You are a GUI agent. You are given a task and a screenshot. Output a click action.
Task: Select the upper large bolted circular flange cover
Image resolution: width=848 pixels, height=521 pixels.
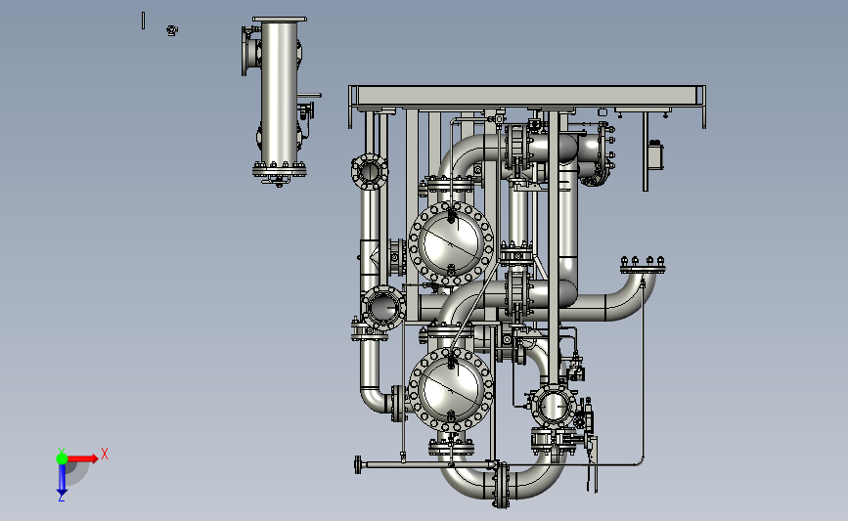(x=452, y=243)
